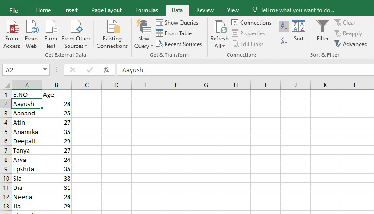This screenshot has height=214, width=374.
Task: Select cell with name Sia
Action: (27, 178)
